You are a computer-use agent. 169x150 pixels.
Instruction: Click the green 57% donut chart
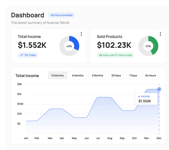tap(148, 46)
